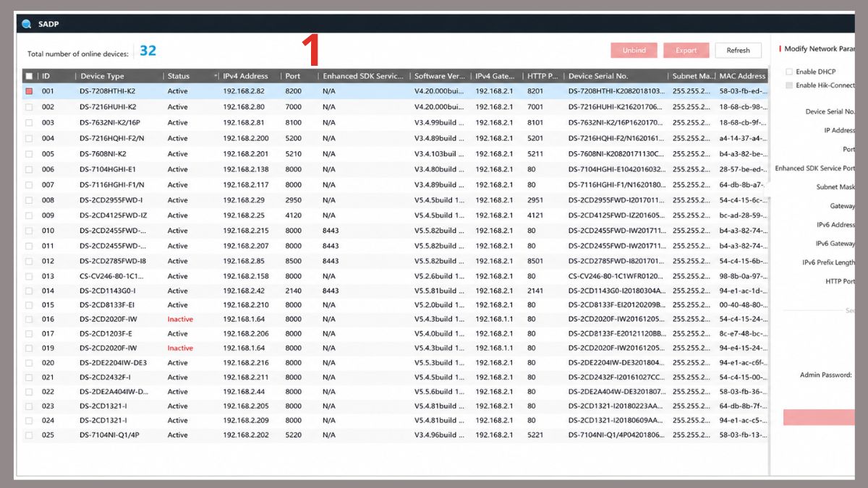The image size is (868, 488).
Task: Click the pink button below Admin Password
Action: [818, 417]
